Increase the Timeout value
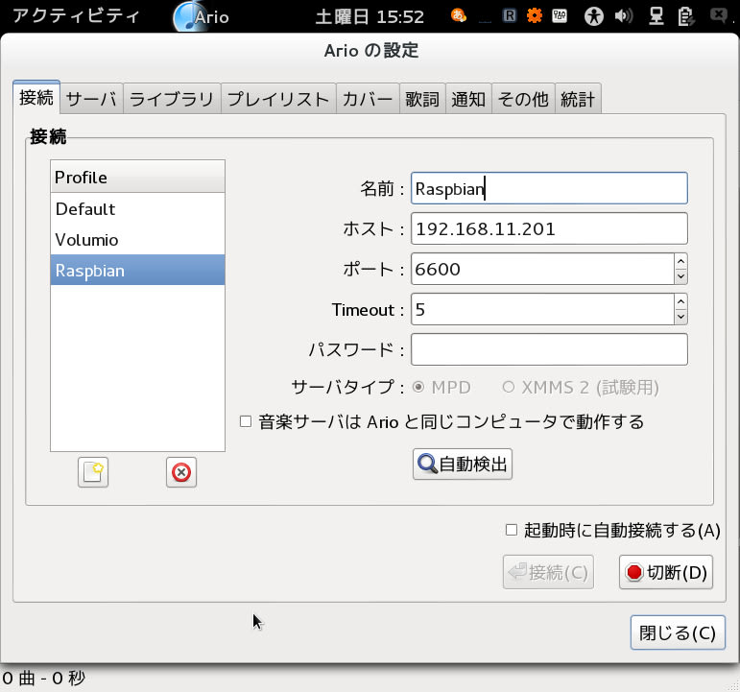This screenshot has height=692, width=740. pos(680,301)
